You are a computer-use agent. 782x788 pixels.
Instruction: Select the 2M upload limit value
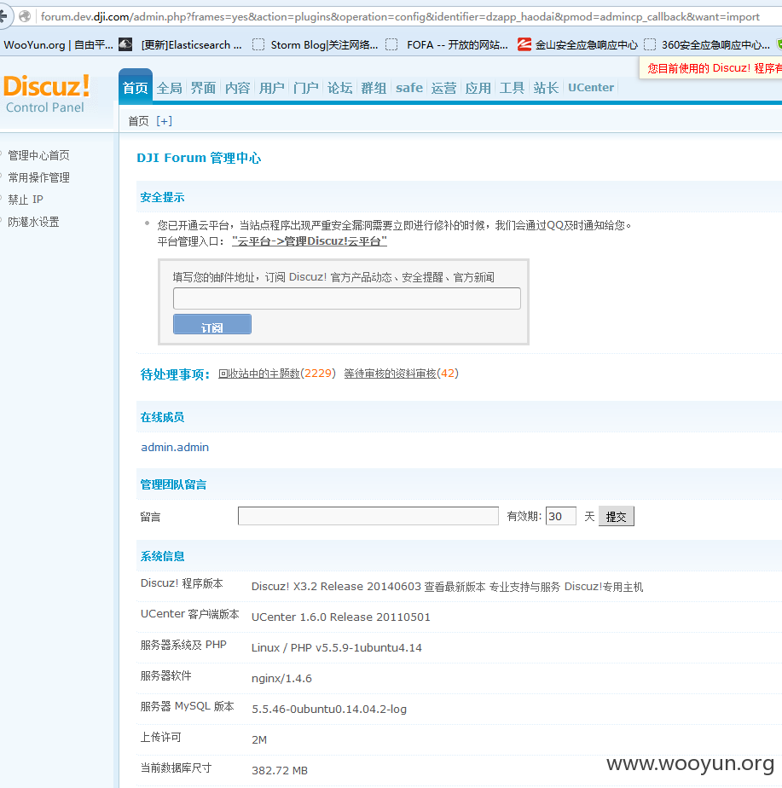[x=259, y=739]
